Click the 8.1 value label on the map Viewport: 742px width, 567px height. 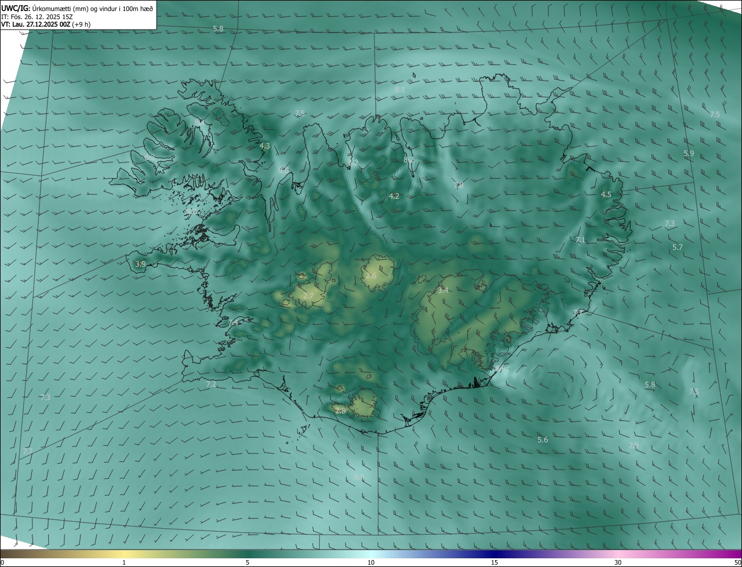pyautogui.click(x=400, y=89)
